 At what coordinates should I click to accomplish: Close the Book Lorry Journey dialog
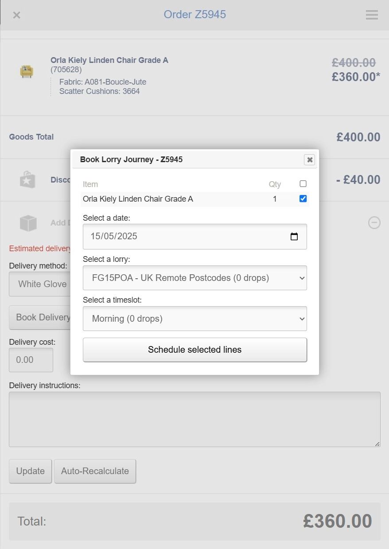(x=310, y=160)
